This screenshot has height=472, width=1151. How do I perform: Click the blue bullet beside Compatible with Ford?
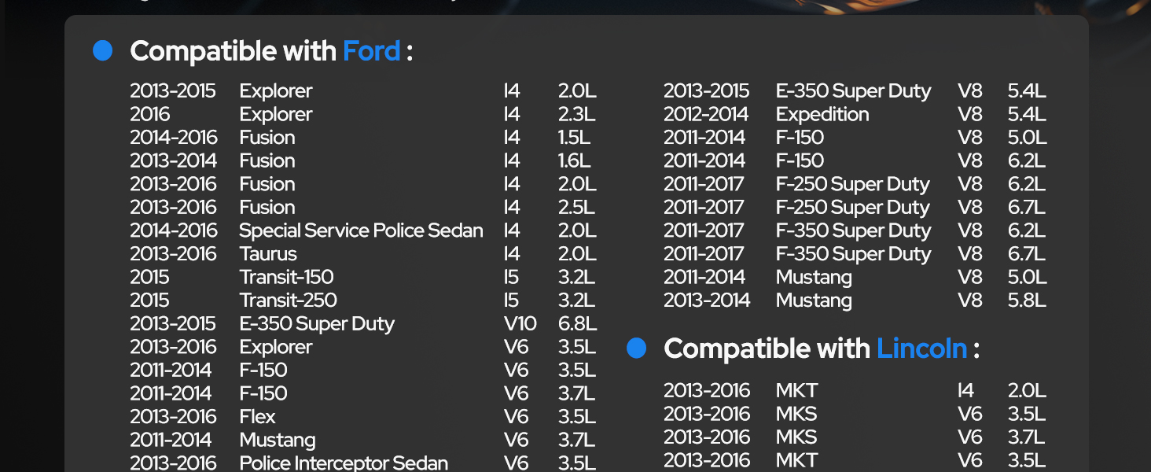(x=103, y=50)
